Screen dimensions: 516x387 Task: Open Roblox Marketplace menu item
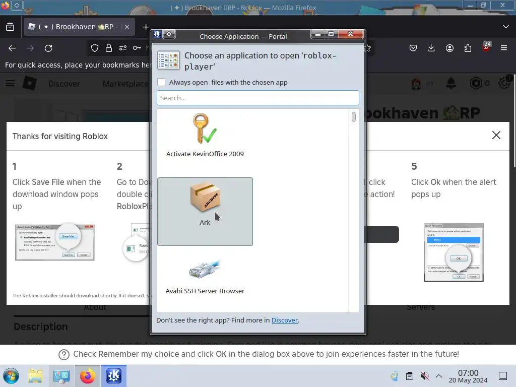pyautogui.click(x=125, y=84)
